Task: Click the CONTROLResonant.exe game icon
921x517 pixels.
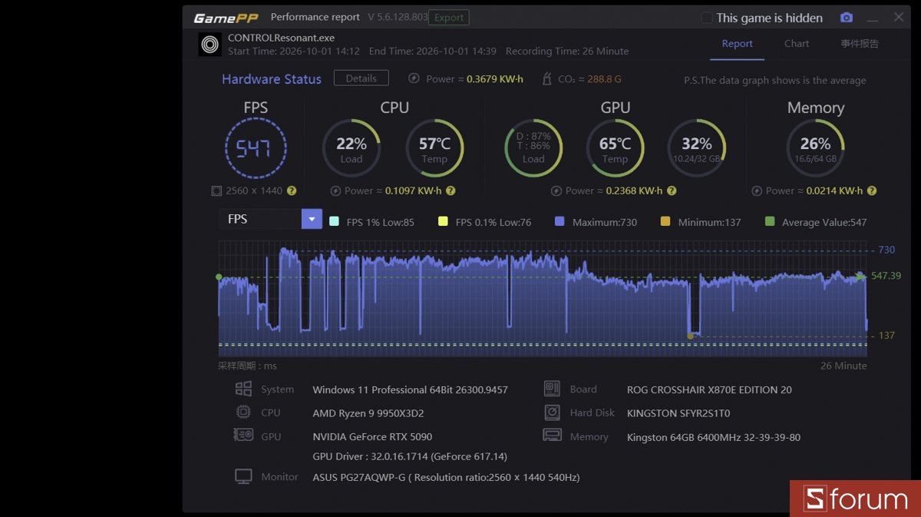Action: click(210, 45)
